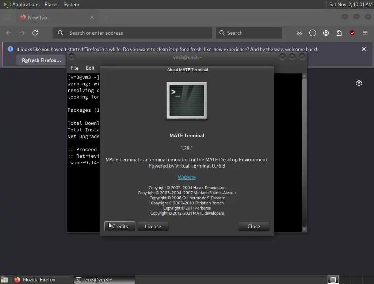Click 'Copyright © 2002–2004 Havoc Pennington' line

tap(187, 188)
